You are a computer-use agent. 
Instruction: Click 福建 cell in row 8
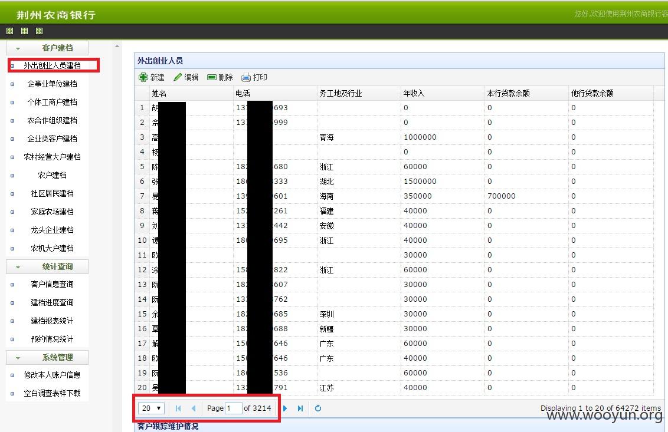(359, 211)
